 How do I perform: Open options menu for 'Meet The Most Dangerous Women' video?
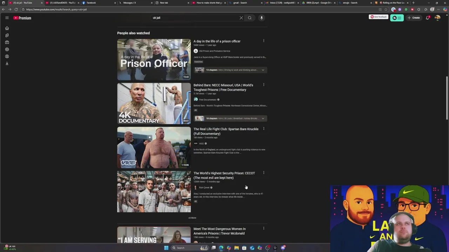tap(264, 229)
